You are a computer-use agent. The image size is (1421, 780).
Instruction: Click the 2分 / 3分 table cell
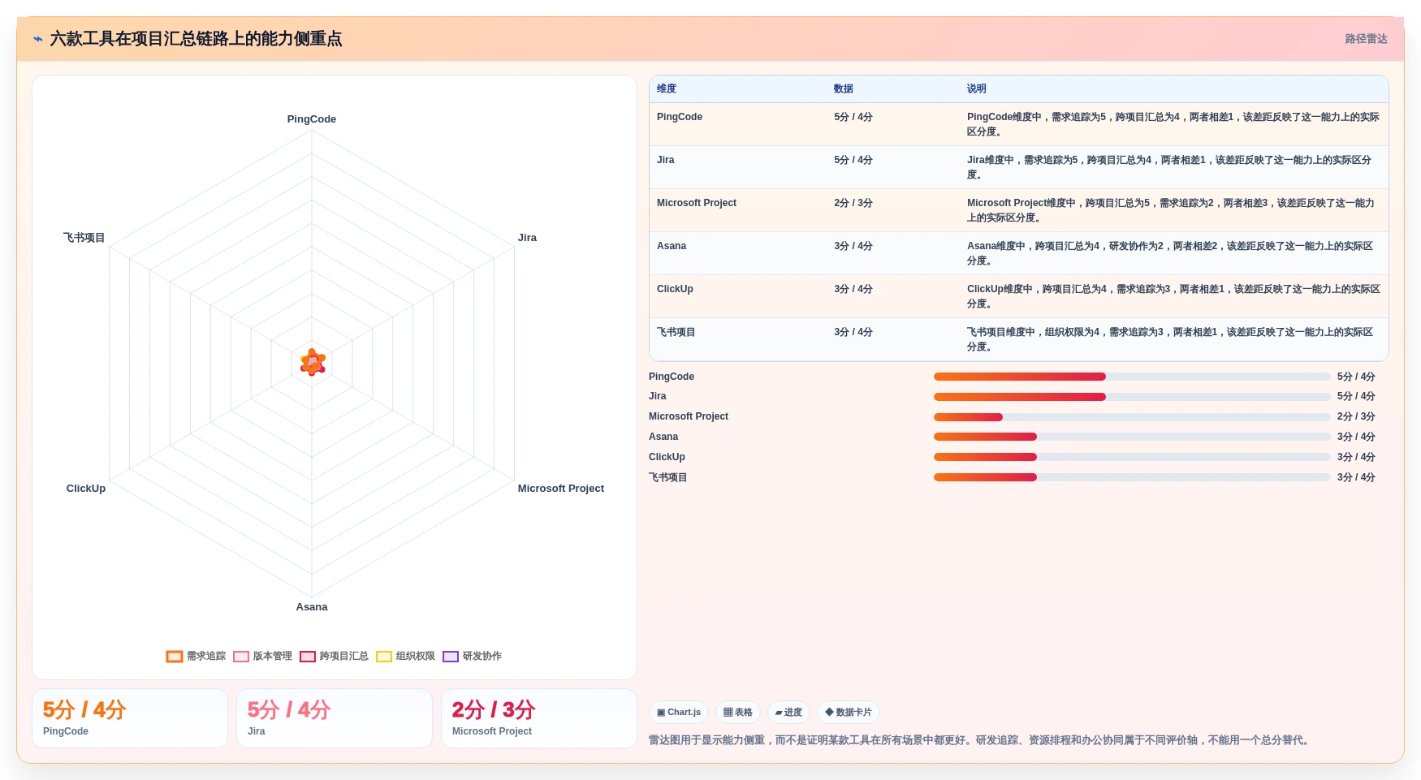coord(853,203)
